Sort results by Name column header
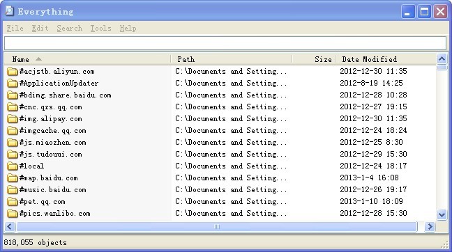 87,59
